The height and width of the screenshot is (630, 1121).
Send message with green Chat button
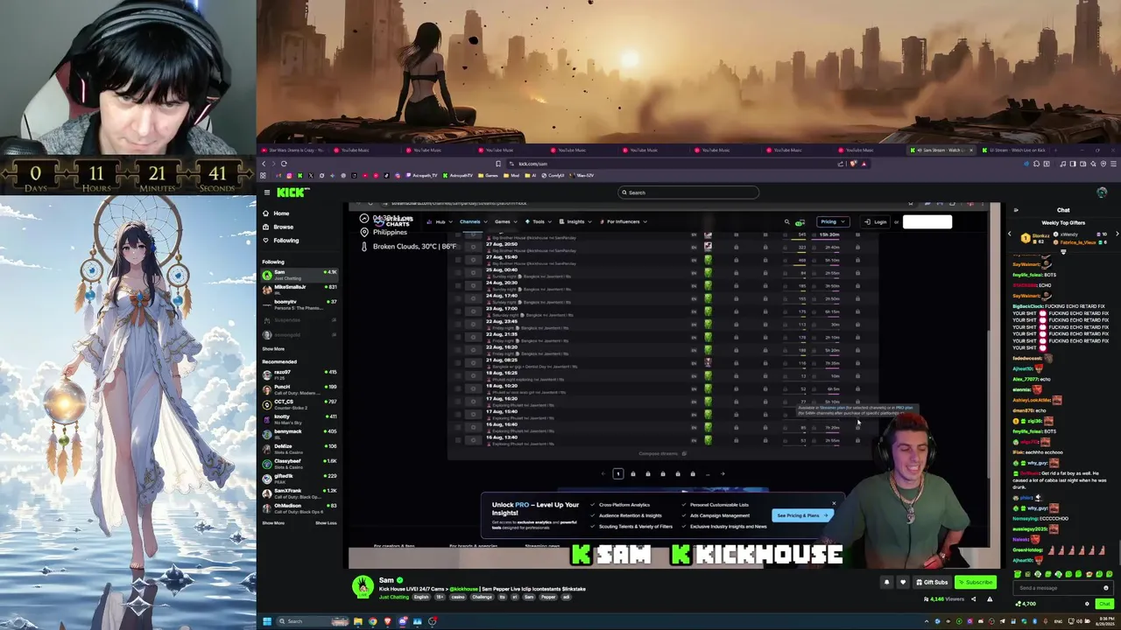(x=1103, y=604)
